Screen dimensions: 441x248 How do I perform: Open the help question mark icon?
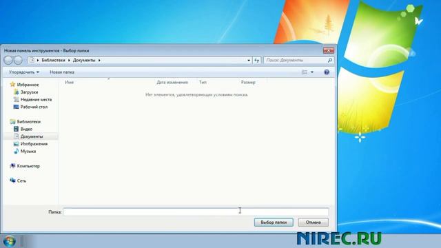(327, 72)
